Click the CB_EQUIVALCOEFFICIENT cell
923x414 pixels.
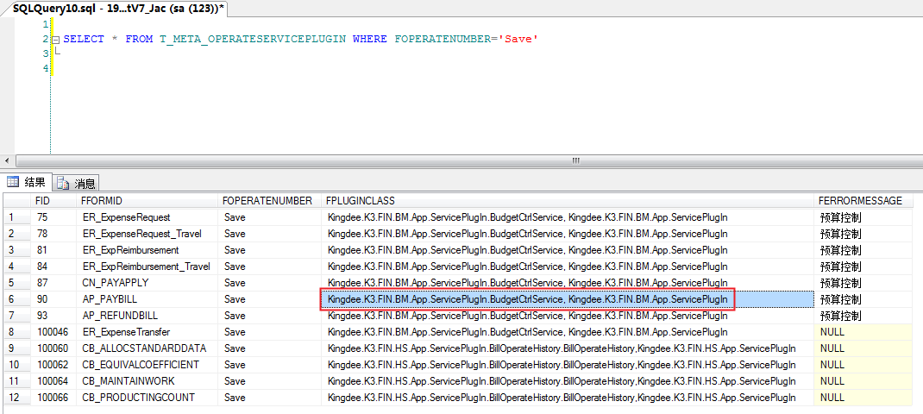click(x=148, y=365)
